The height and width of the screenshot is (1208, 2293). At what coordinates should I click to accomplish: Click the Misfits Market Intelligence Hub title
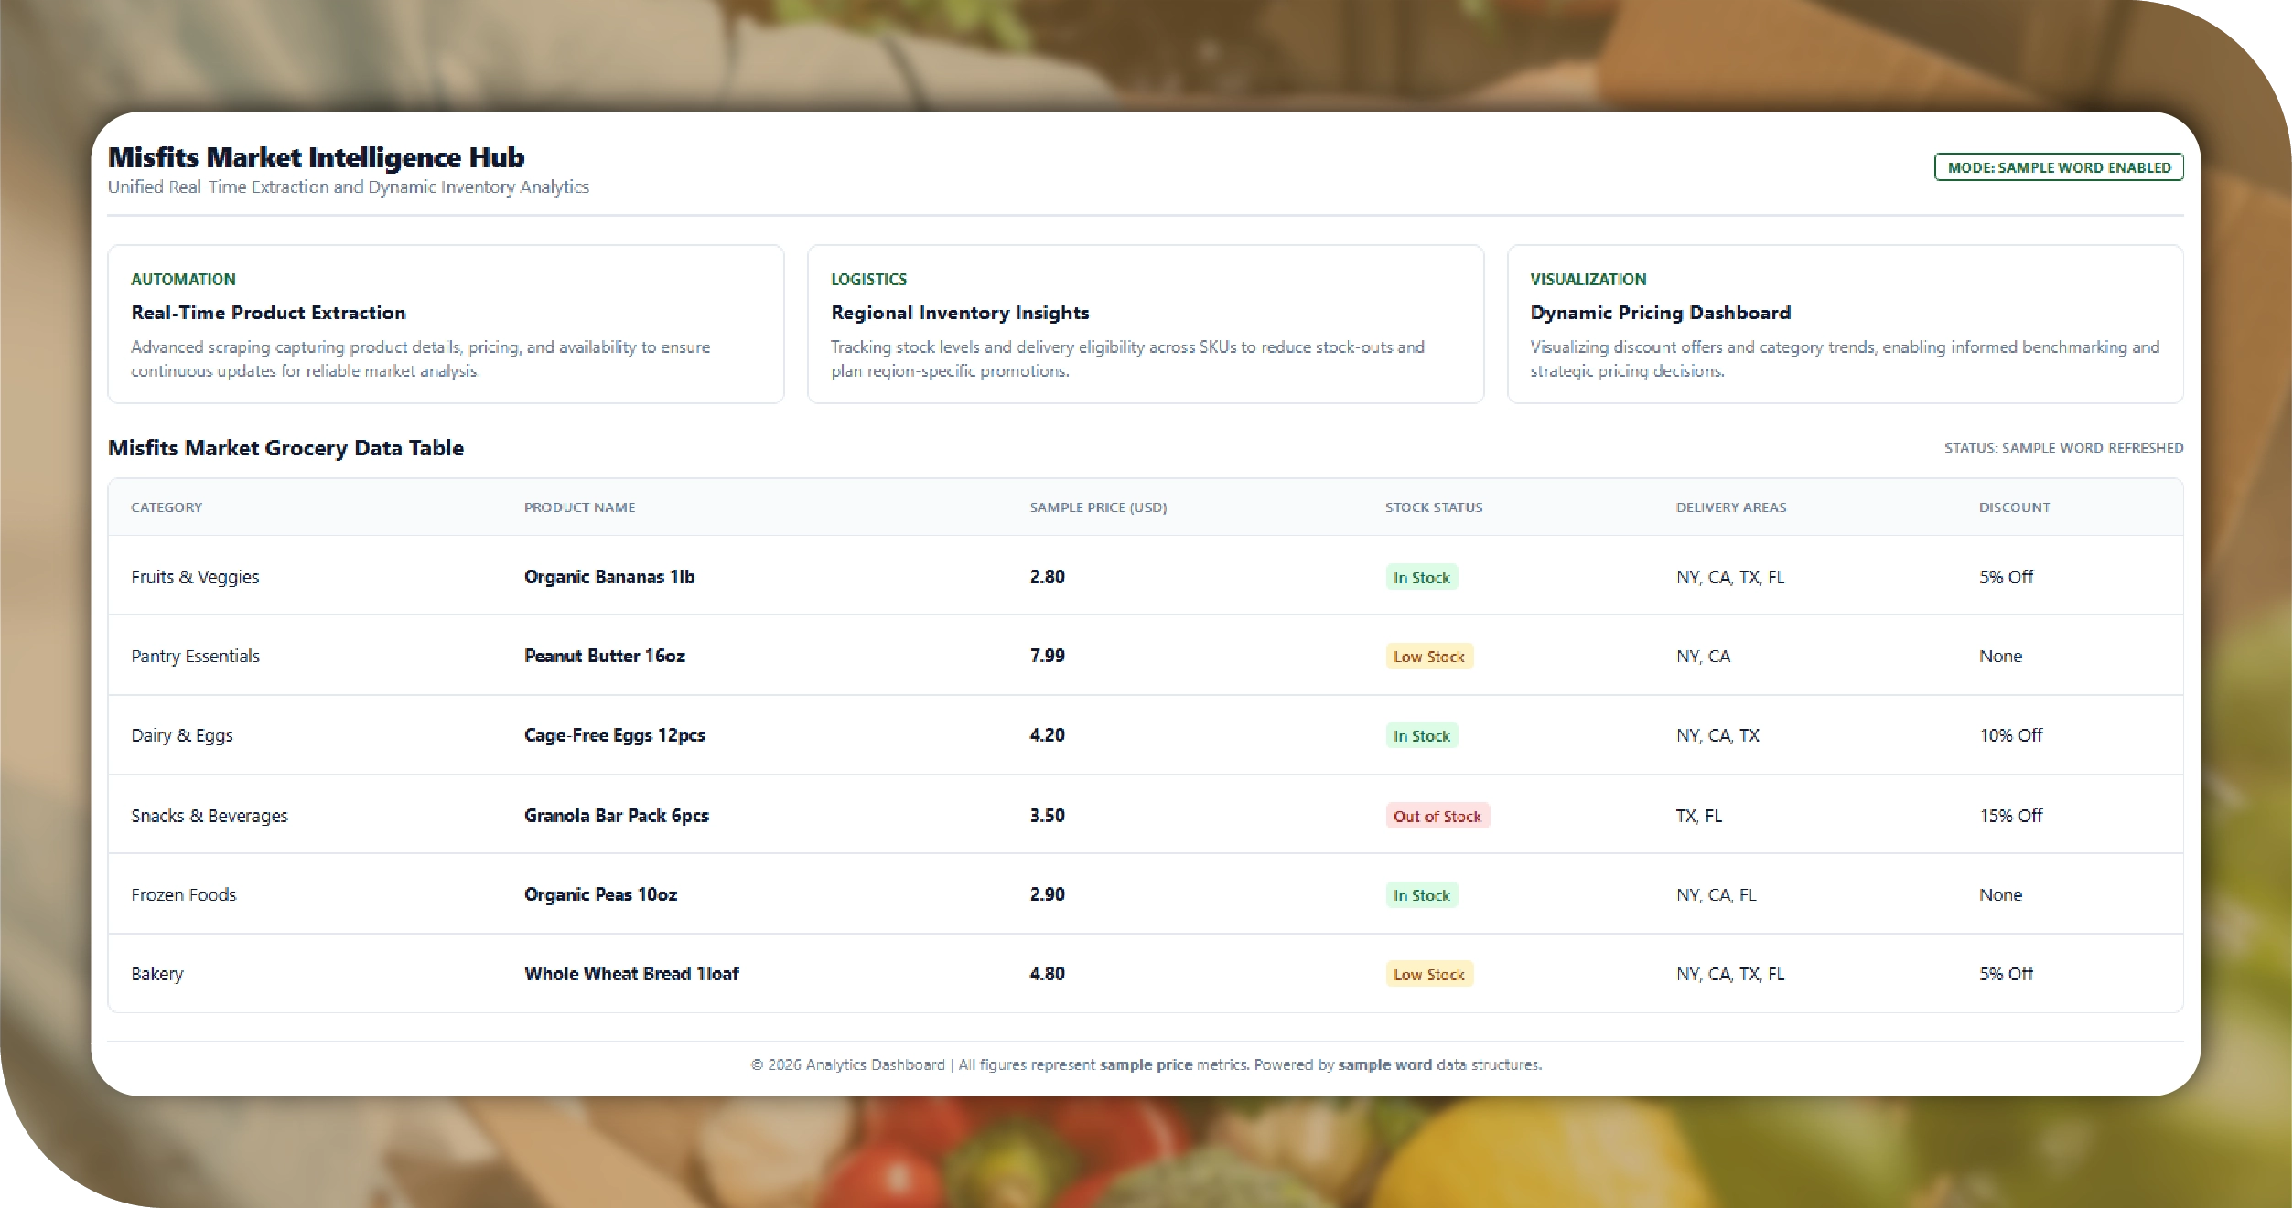[317, 157]
